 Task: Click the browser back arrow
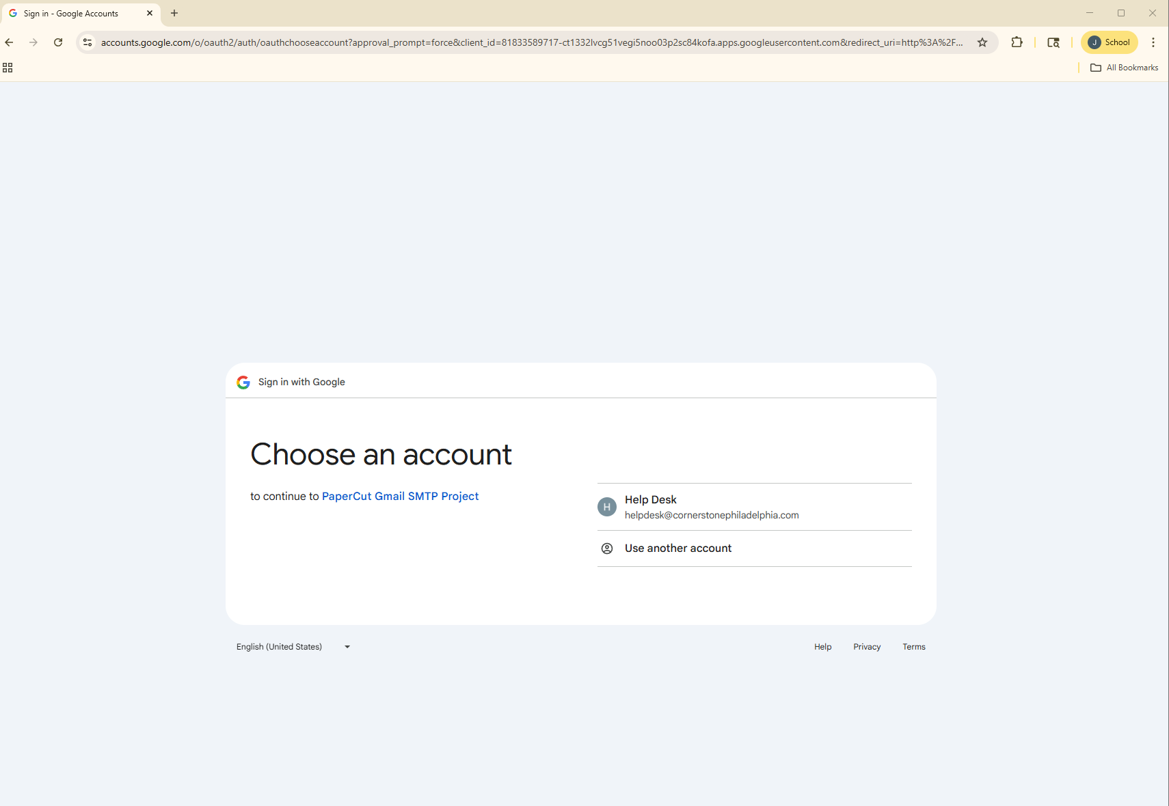[x=10, y=42]
